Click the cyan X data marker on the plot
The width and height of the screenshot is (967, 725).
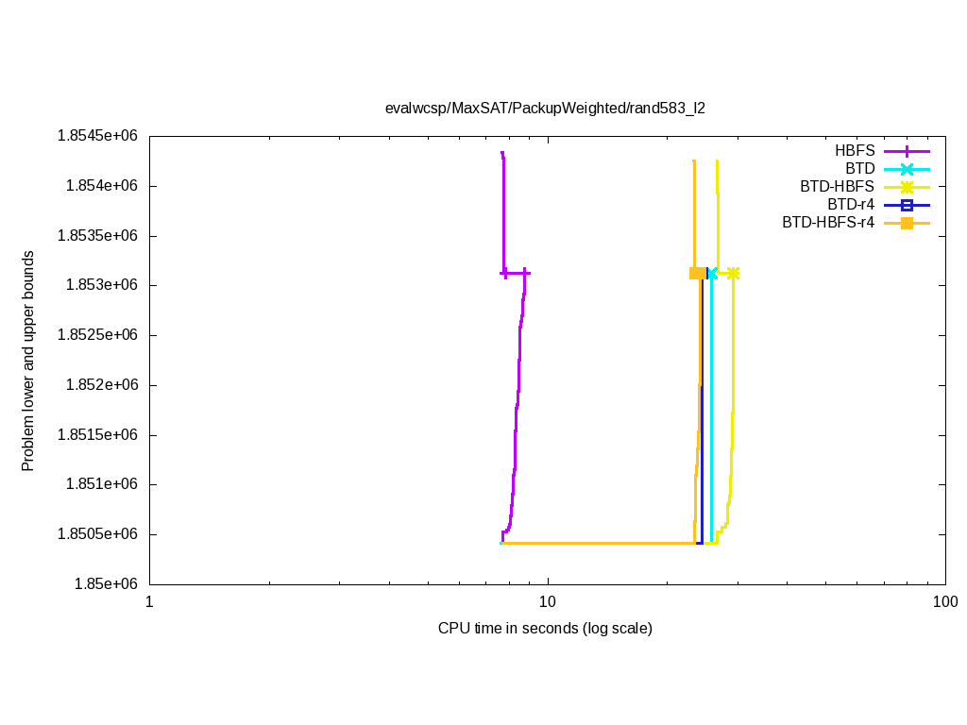(x=712, y=273)
